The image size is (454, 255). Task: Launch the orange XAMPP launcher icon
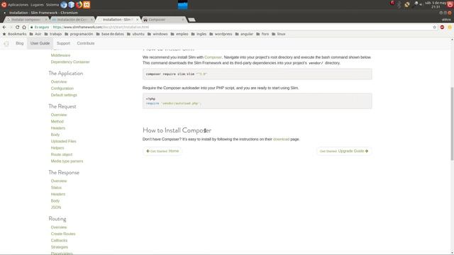pyautogui.click(x=87, y=5)
